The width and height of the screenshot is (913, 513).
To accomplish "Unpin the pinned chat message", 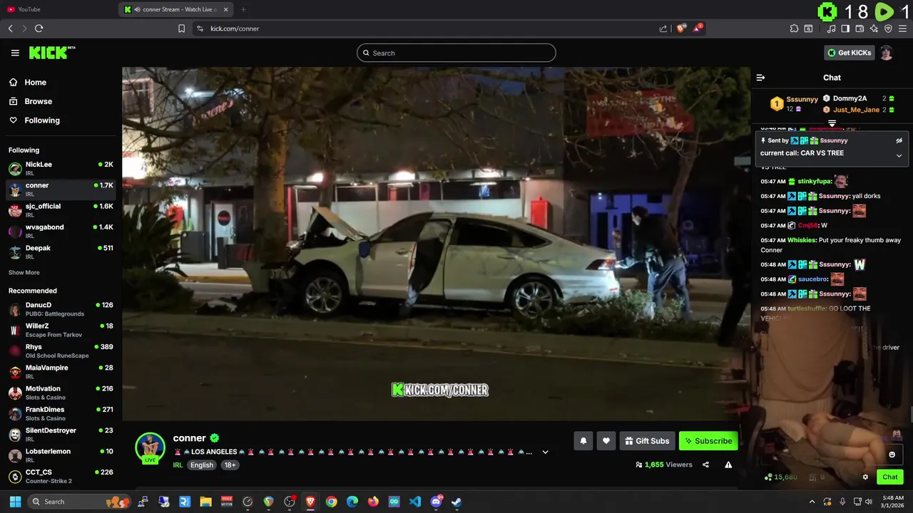I will click(x=899, y=140).
